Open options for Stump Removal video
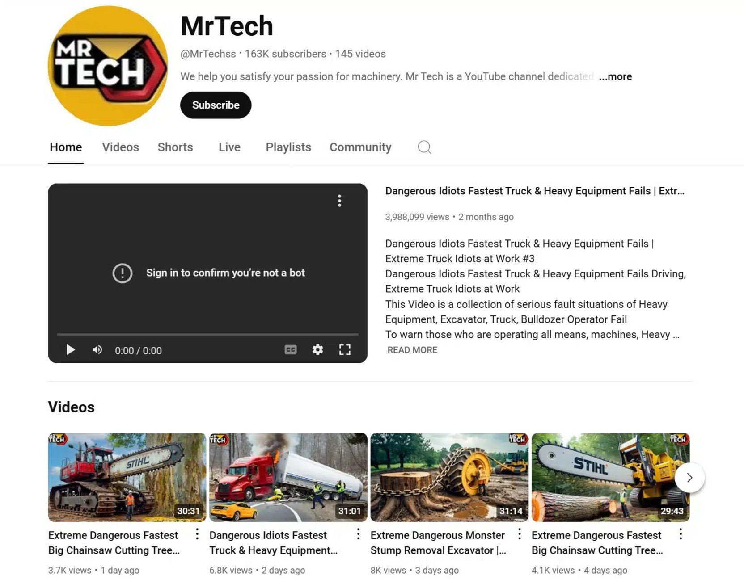 pos(520,534)
